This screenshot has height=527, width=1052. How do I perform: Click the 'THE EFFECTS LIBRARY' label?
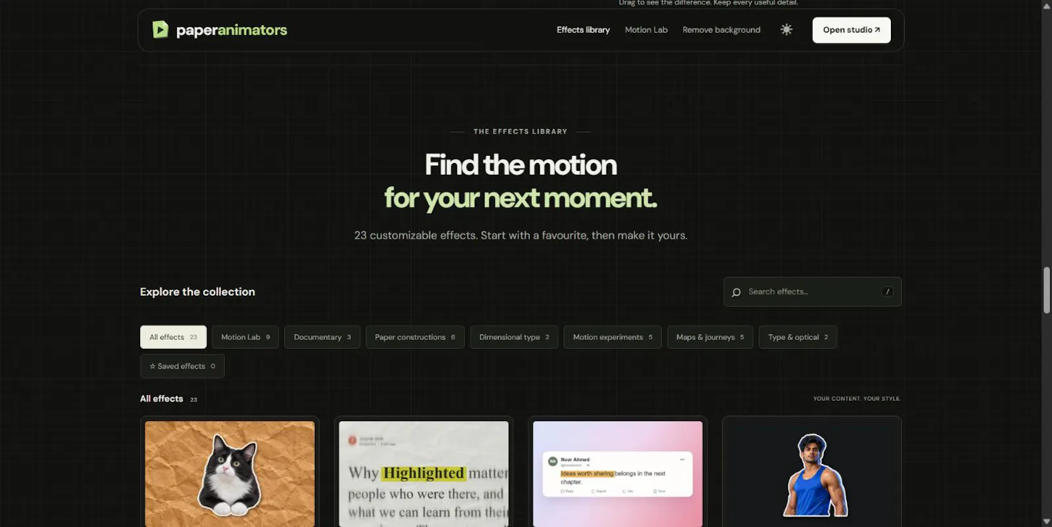pyautogui.click(x=520, y=131)
